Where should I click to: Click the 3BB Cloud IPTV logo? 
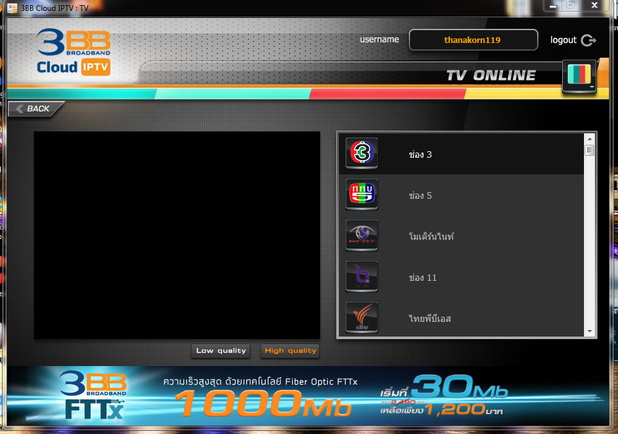(x=74, y=52)
